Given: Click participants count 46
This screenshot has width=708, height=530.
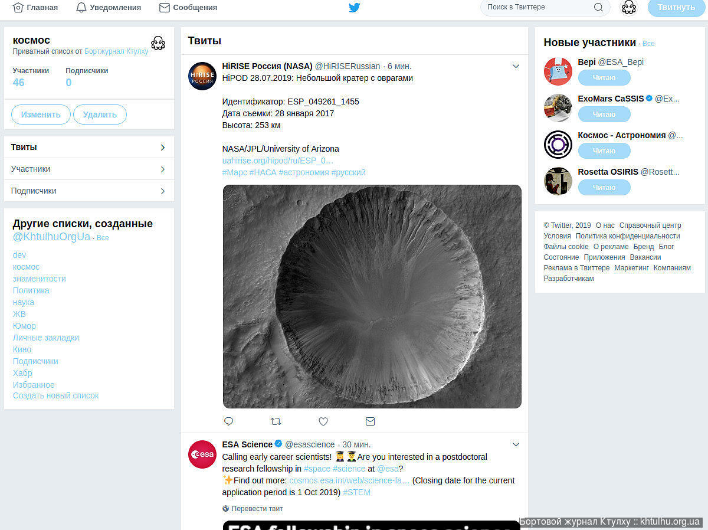Looking at the screenshot, I should [19, 83].
